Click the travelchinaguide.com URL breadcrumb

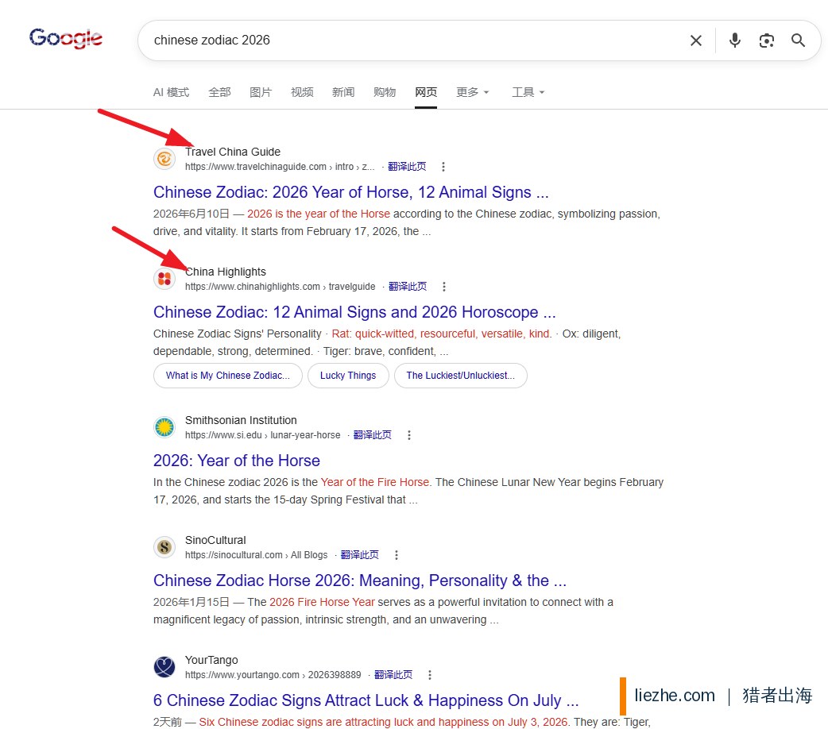[x=280, y=167]
